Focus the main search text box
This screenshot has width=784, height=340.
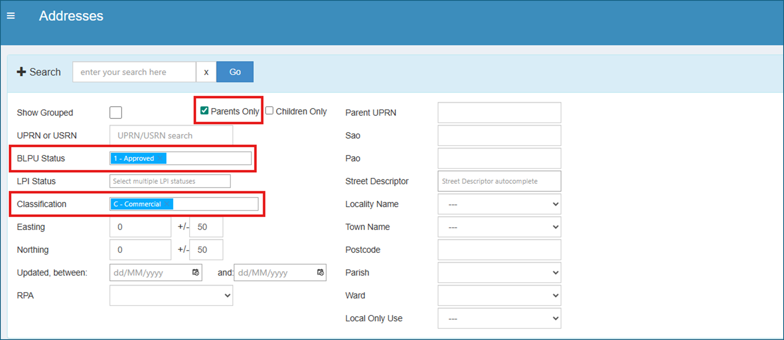click(x=134, y=72)
